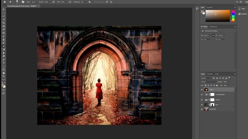Select the History Brush tool

pyautogui.click(x=3, y=43)
